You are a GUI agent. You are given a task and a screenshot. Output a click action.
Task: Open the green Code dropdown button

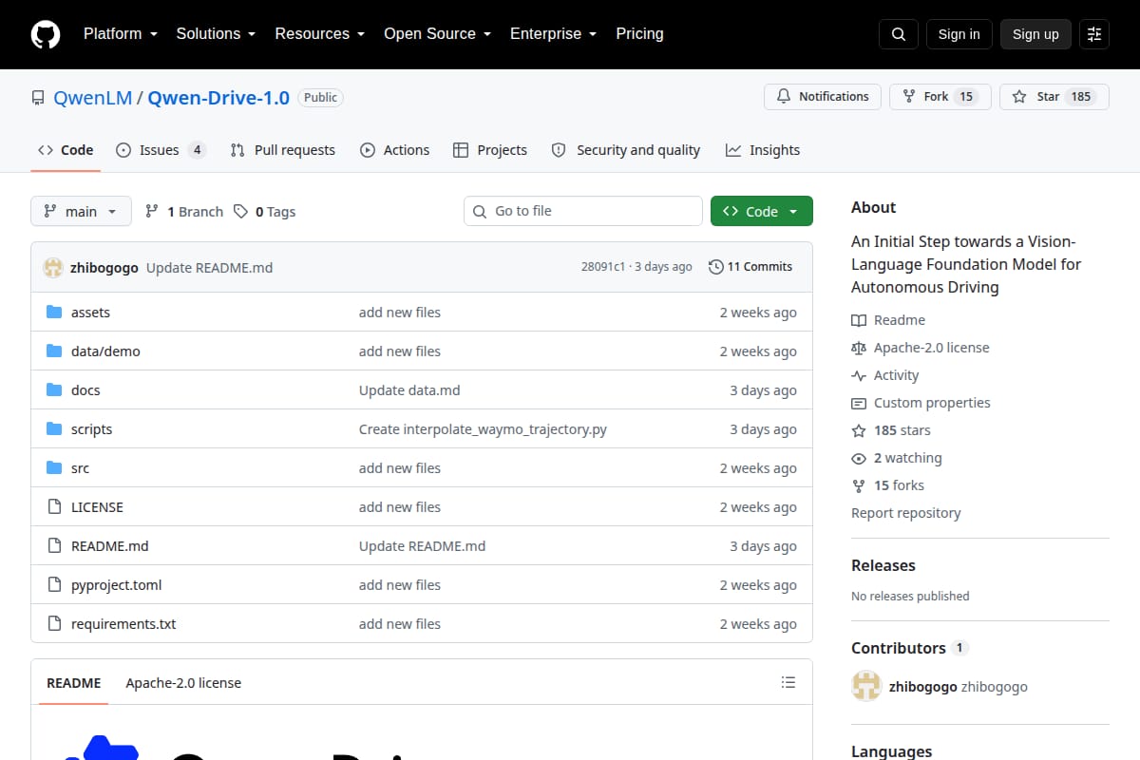pos(762,211)
